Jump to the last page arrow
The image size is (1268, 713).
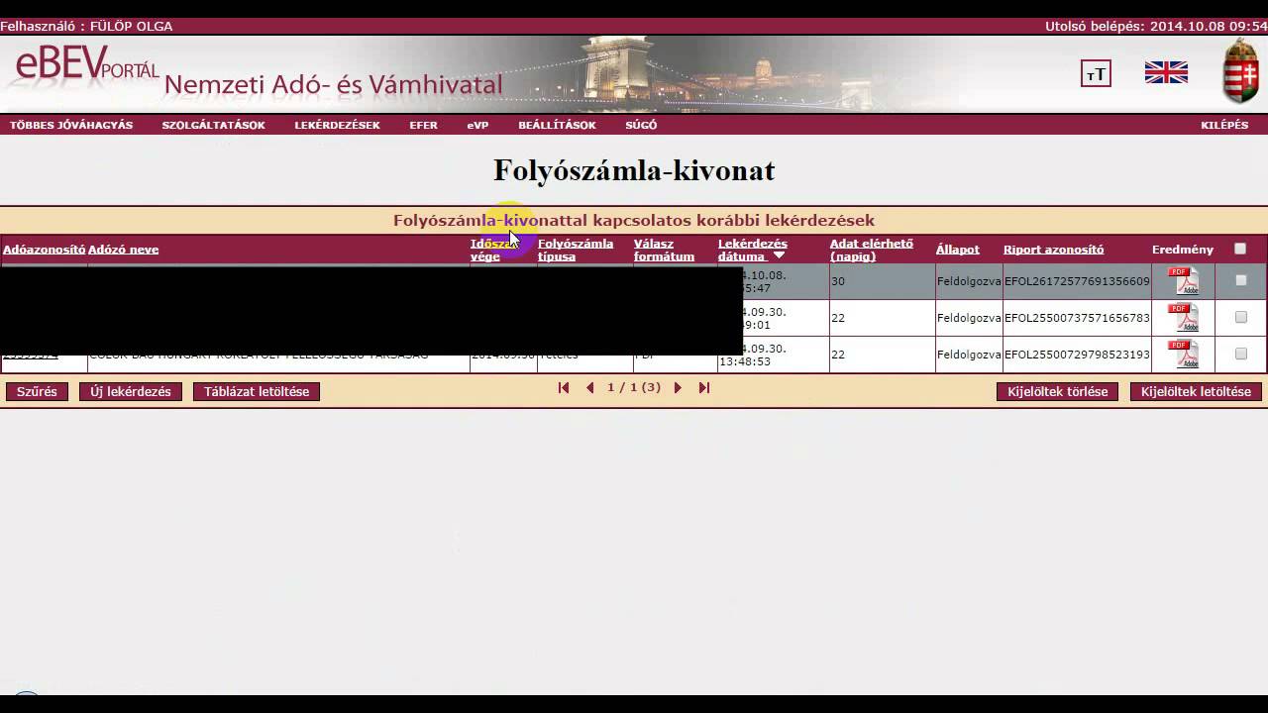pyautogui.click(x=704, y=388)
